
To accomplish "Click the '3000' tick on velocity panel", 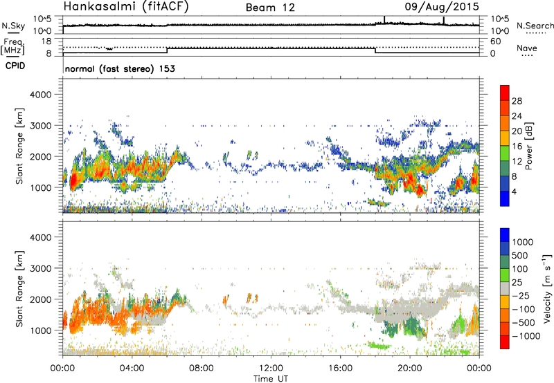I will tap(40, 268).
